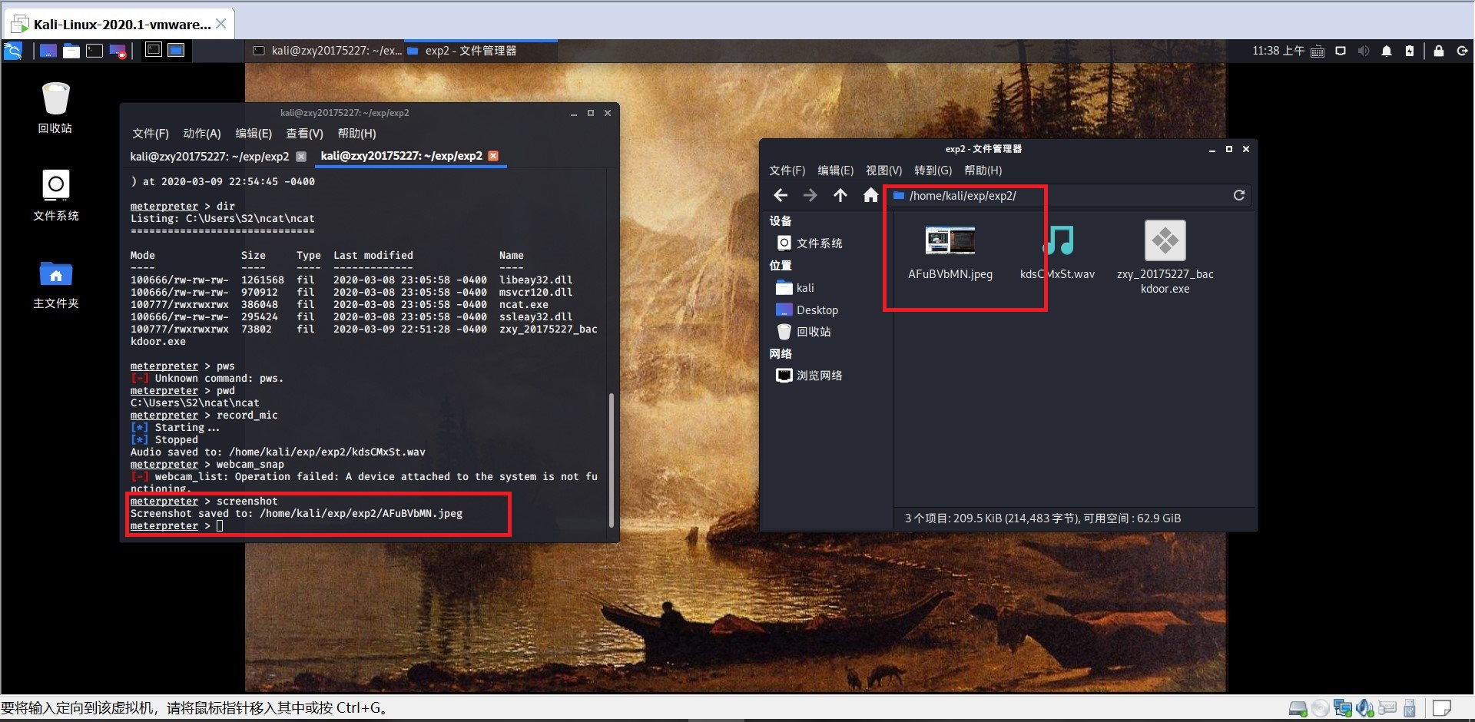Image resolution: width=1475 pixels, height=722 pixels.
Task: Click VMware CD/DVD drive status icon
Action: 1321,708
